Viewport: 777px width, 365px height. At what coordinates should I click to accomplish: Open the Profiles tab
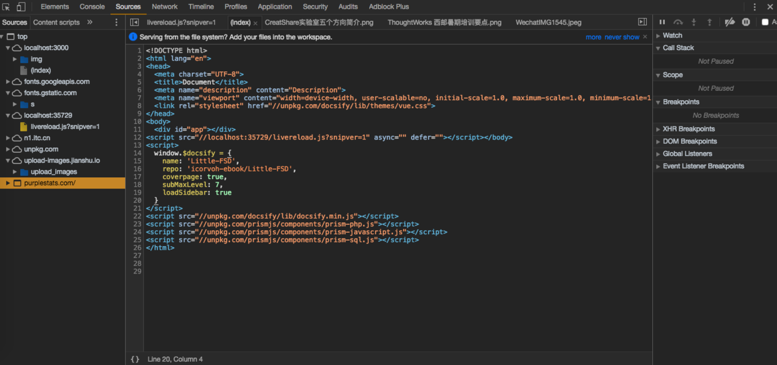pos(236,7)
